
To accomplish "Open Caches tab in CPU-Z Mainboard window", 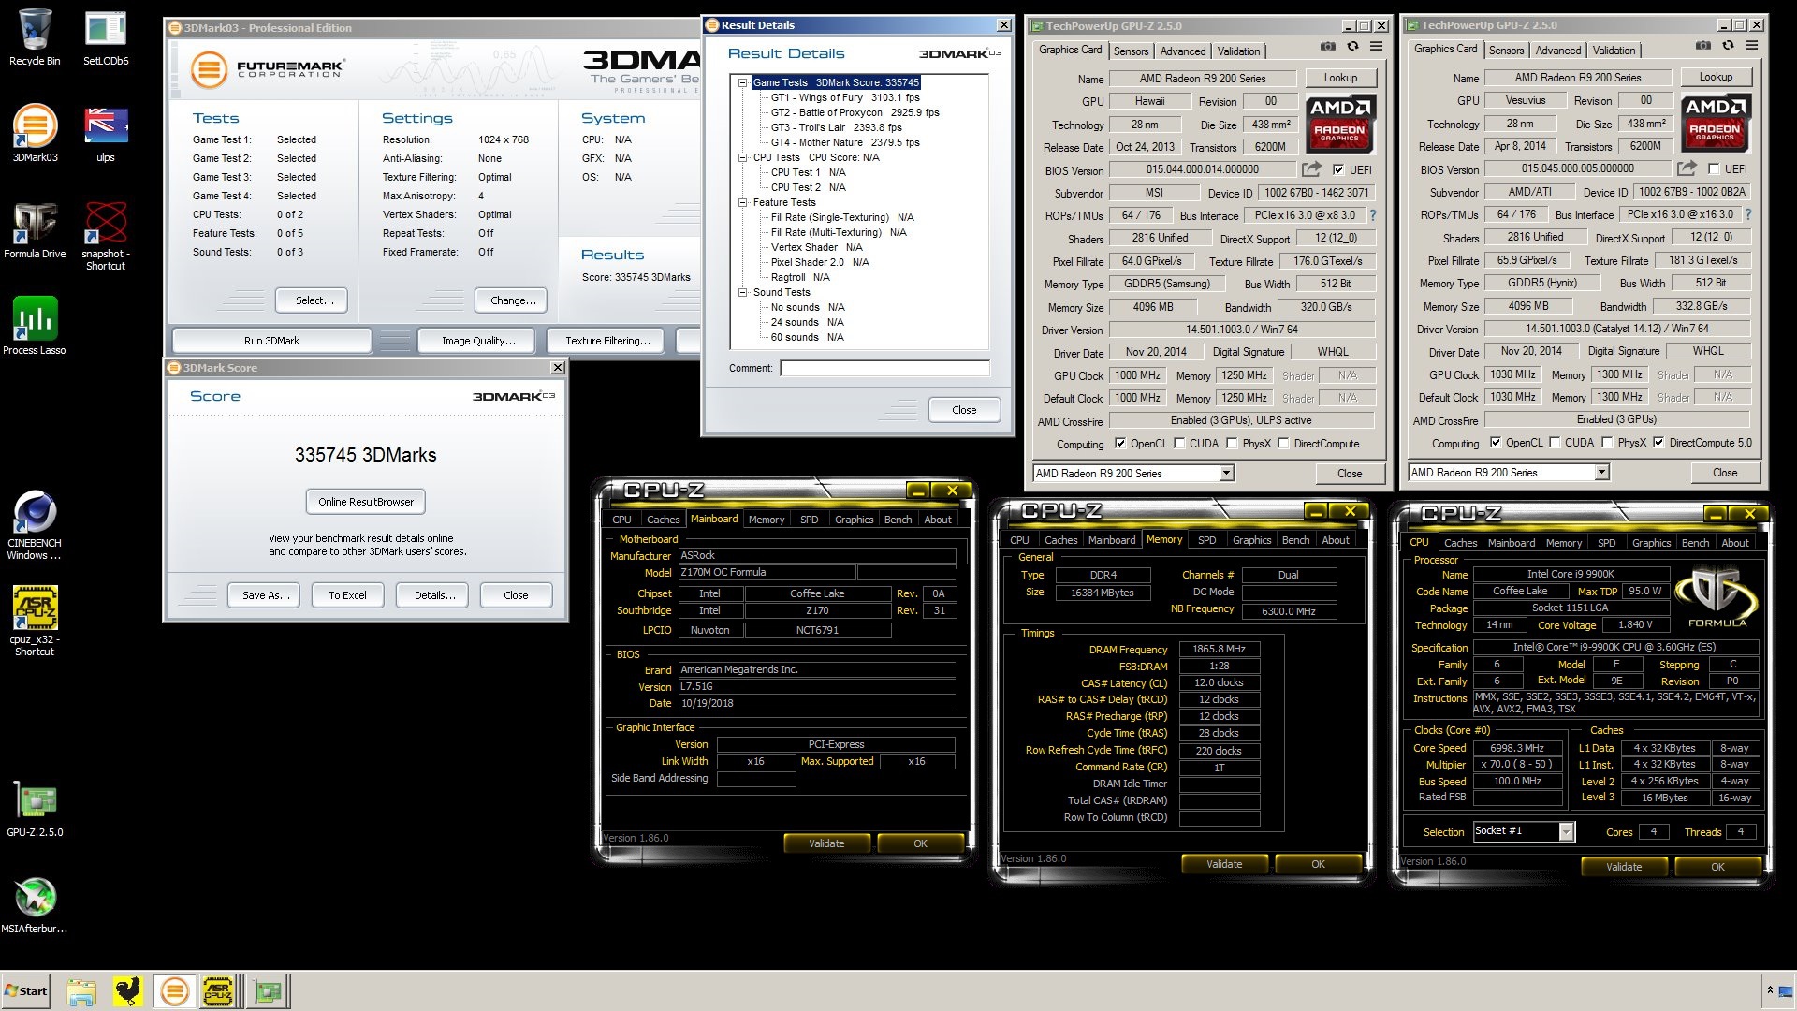I will tap(663, 520).
